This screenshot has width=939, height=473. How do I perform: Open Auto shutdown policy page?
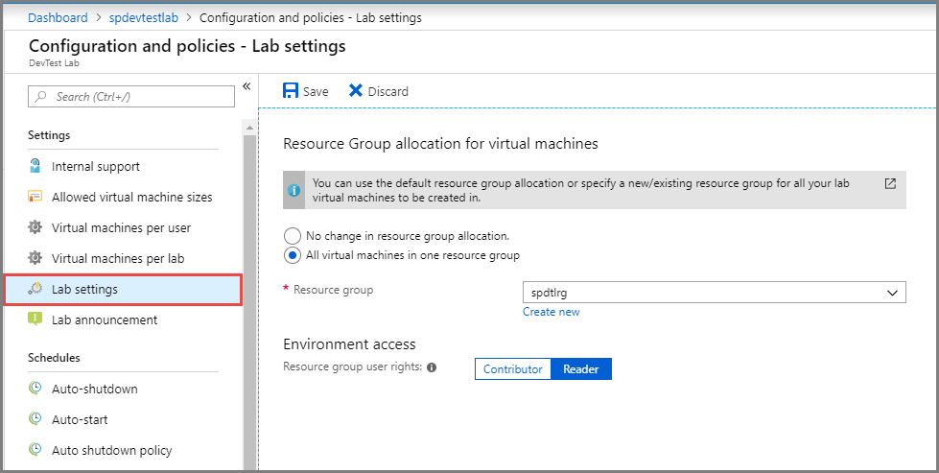111,450
